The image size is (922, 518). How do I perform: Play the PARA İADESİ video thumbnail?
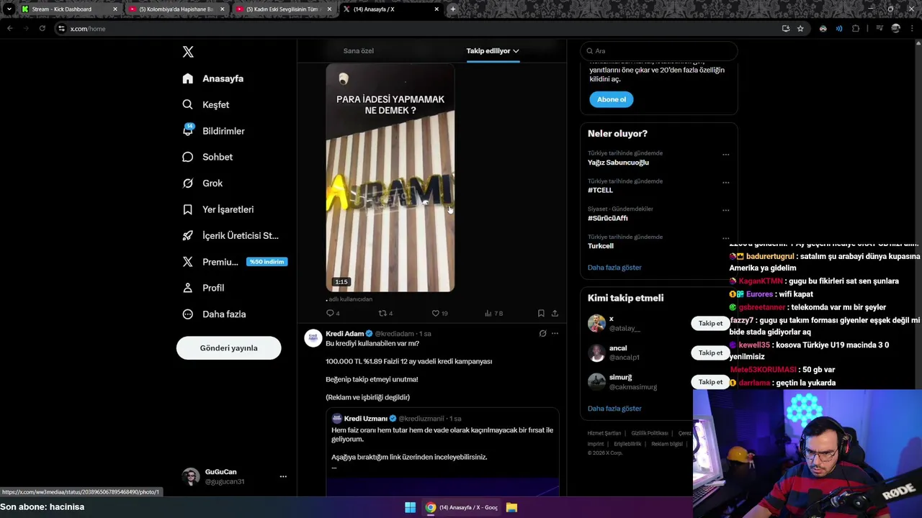(390, 178)
